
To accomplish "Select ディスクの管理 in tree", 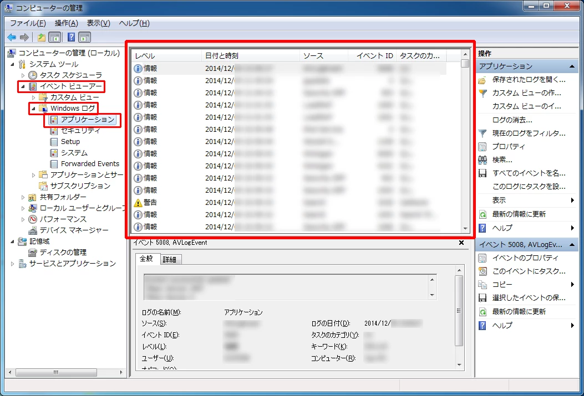I will pyautogui.click(x=63, y=253).
